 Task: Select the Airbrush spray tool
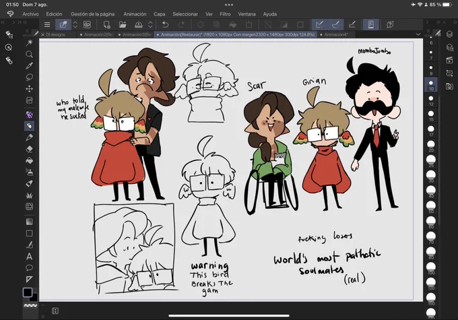[x=29, y=172]
